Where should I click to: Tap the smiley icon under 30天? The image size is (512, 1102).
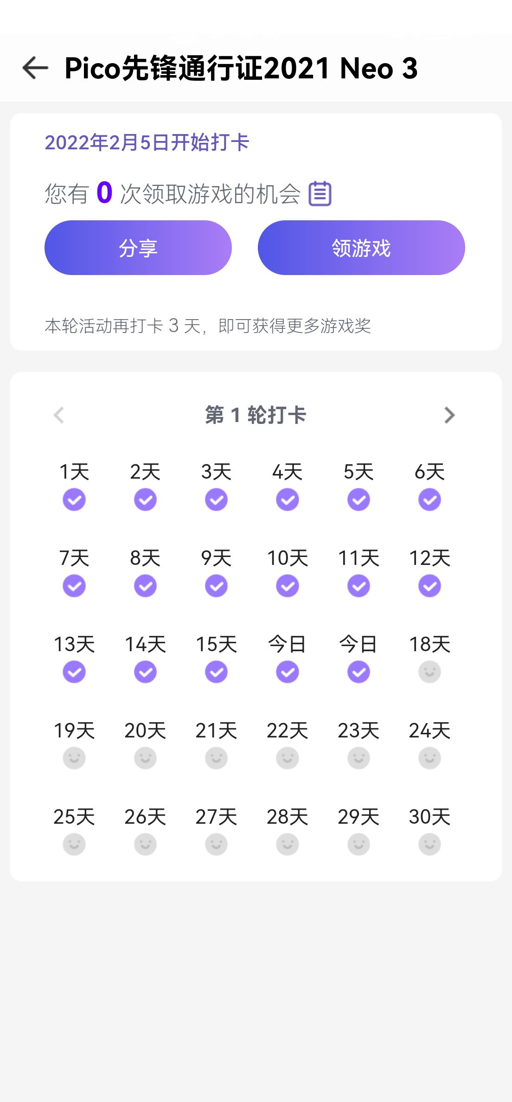[429, 845]
